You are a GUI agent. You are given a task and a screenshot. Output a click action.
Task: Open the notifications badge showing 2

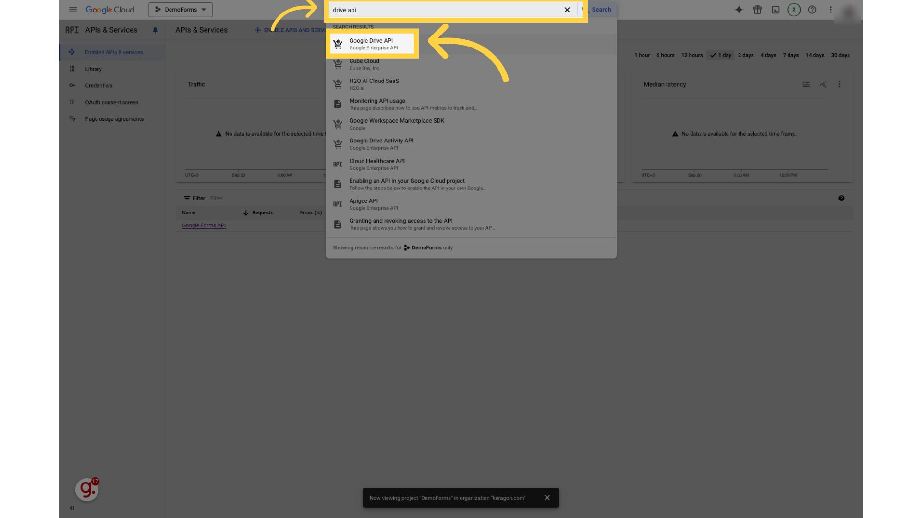(794, 10)
